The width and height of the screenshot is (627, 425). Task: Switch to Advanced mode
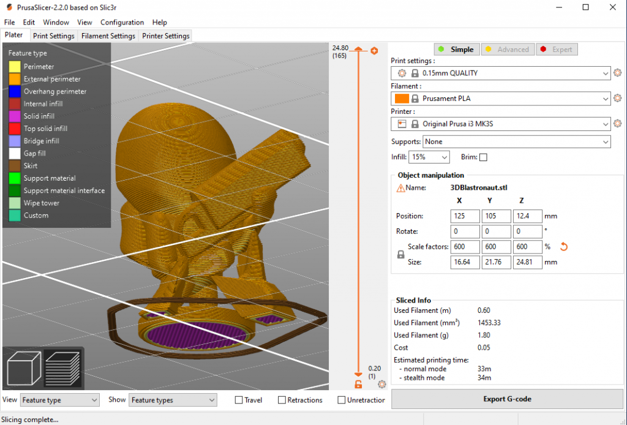[508, 49]
